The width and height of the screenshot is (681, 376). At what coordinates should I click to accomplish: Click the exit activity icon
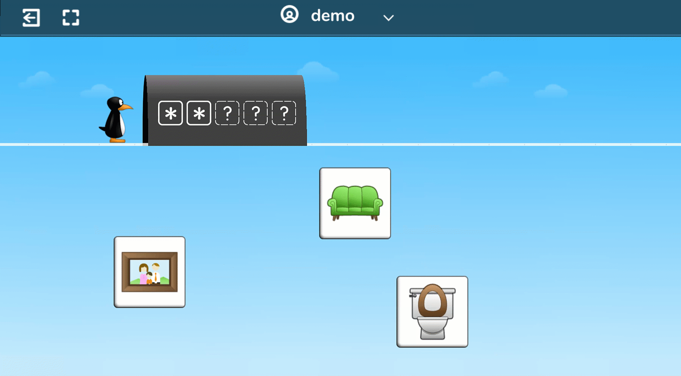click(x=31, y=17)
